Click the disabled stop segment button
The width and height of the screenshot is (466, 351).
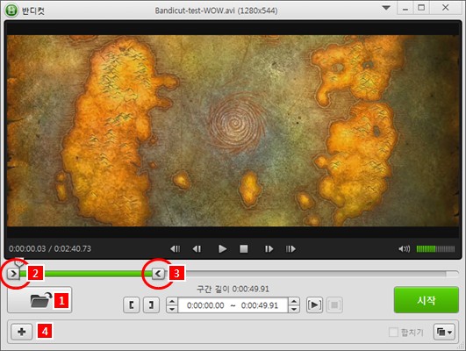(334, 305)
